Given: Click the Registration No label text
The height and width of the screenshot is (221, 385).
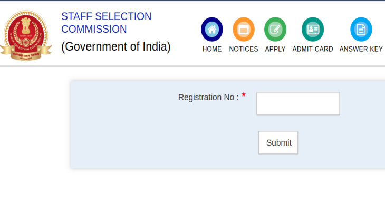Looking at the screenshot, I should [x=208, y=97].
